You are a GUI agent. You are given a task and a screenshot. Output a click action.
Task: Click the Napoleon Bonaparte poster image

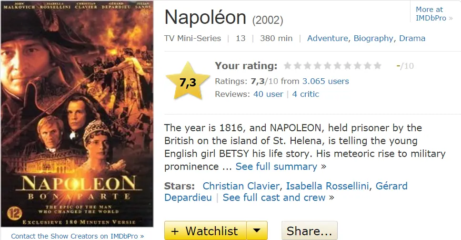tap(77, 115)
